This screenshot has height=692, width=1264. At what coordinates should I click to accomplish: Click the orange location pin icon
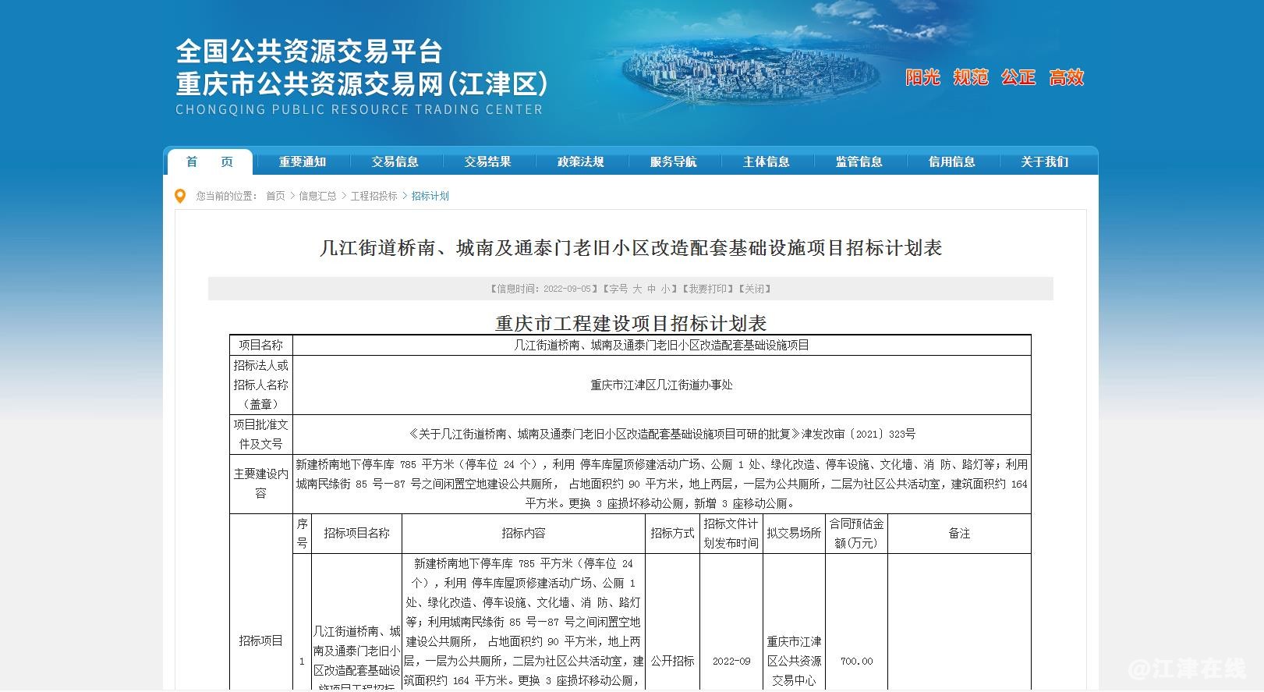180,196
